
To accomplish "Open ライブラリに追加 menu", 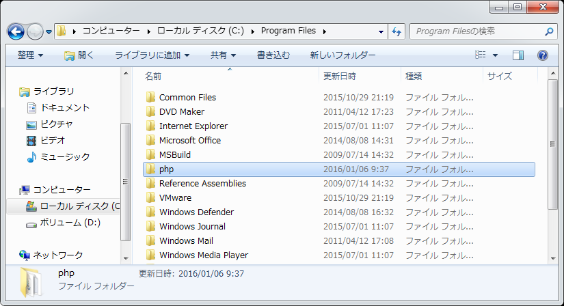I will coord(152,55).
